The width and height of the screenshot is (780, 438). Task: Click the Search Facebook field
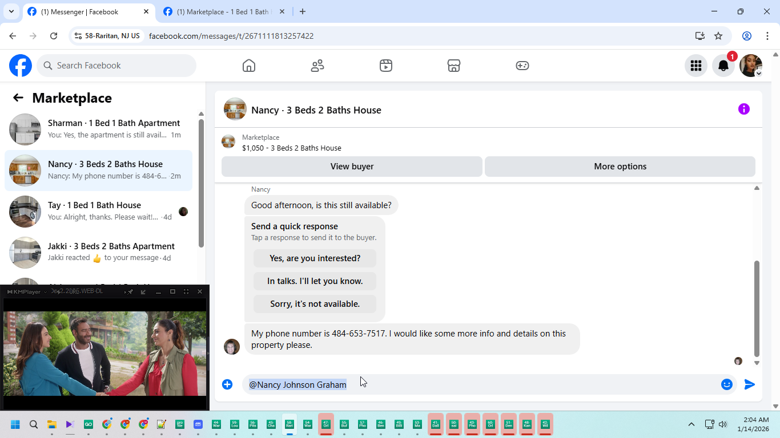(x=116, y=66)
